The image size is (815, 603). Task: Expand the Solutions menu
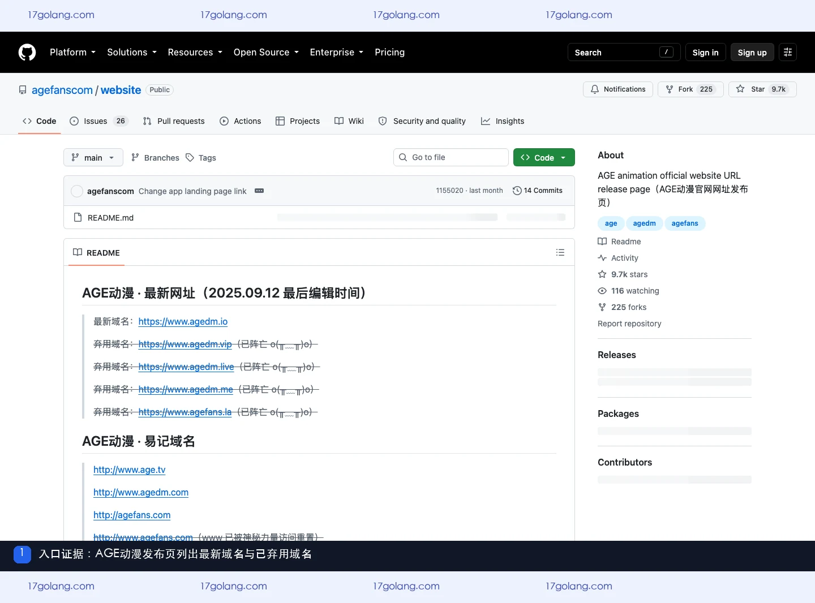point(132,52)
